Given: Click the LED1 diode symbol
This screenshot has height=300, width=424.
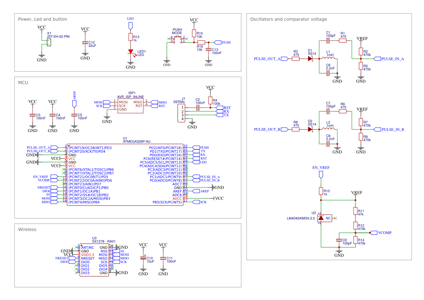Looking at the screenshot, I should (x=131, y=52).
